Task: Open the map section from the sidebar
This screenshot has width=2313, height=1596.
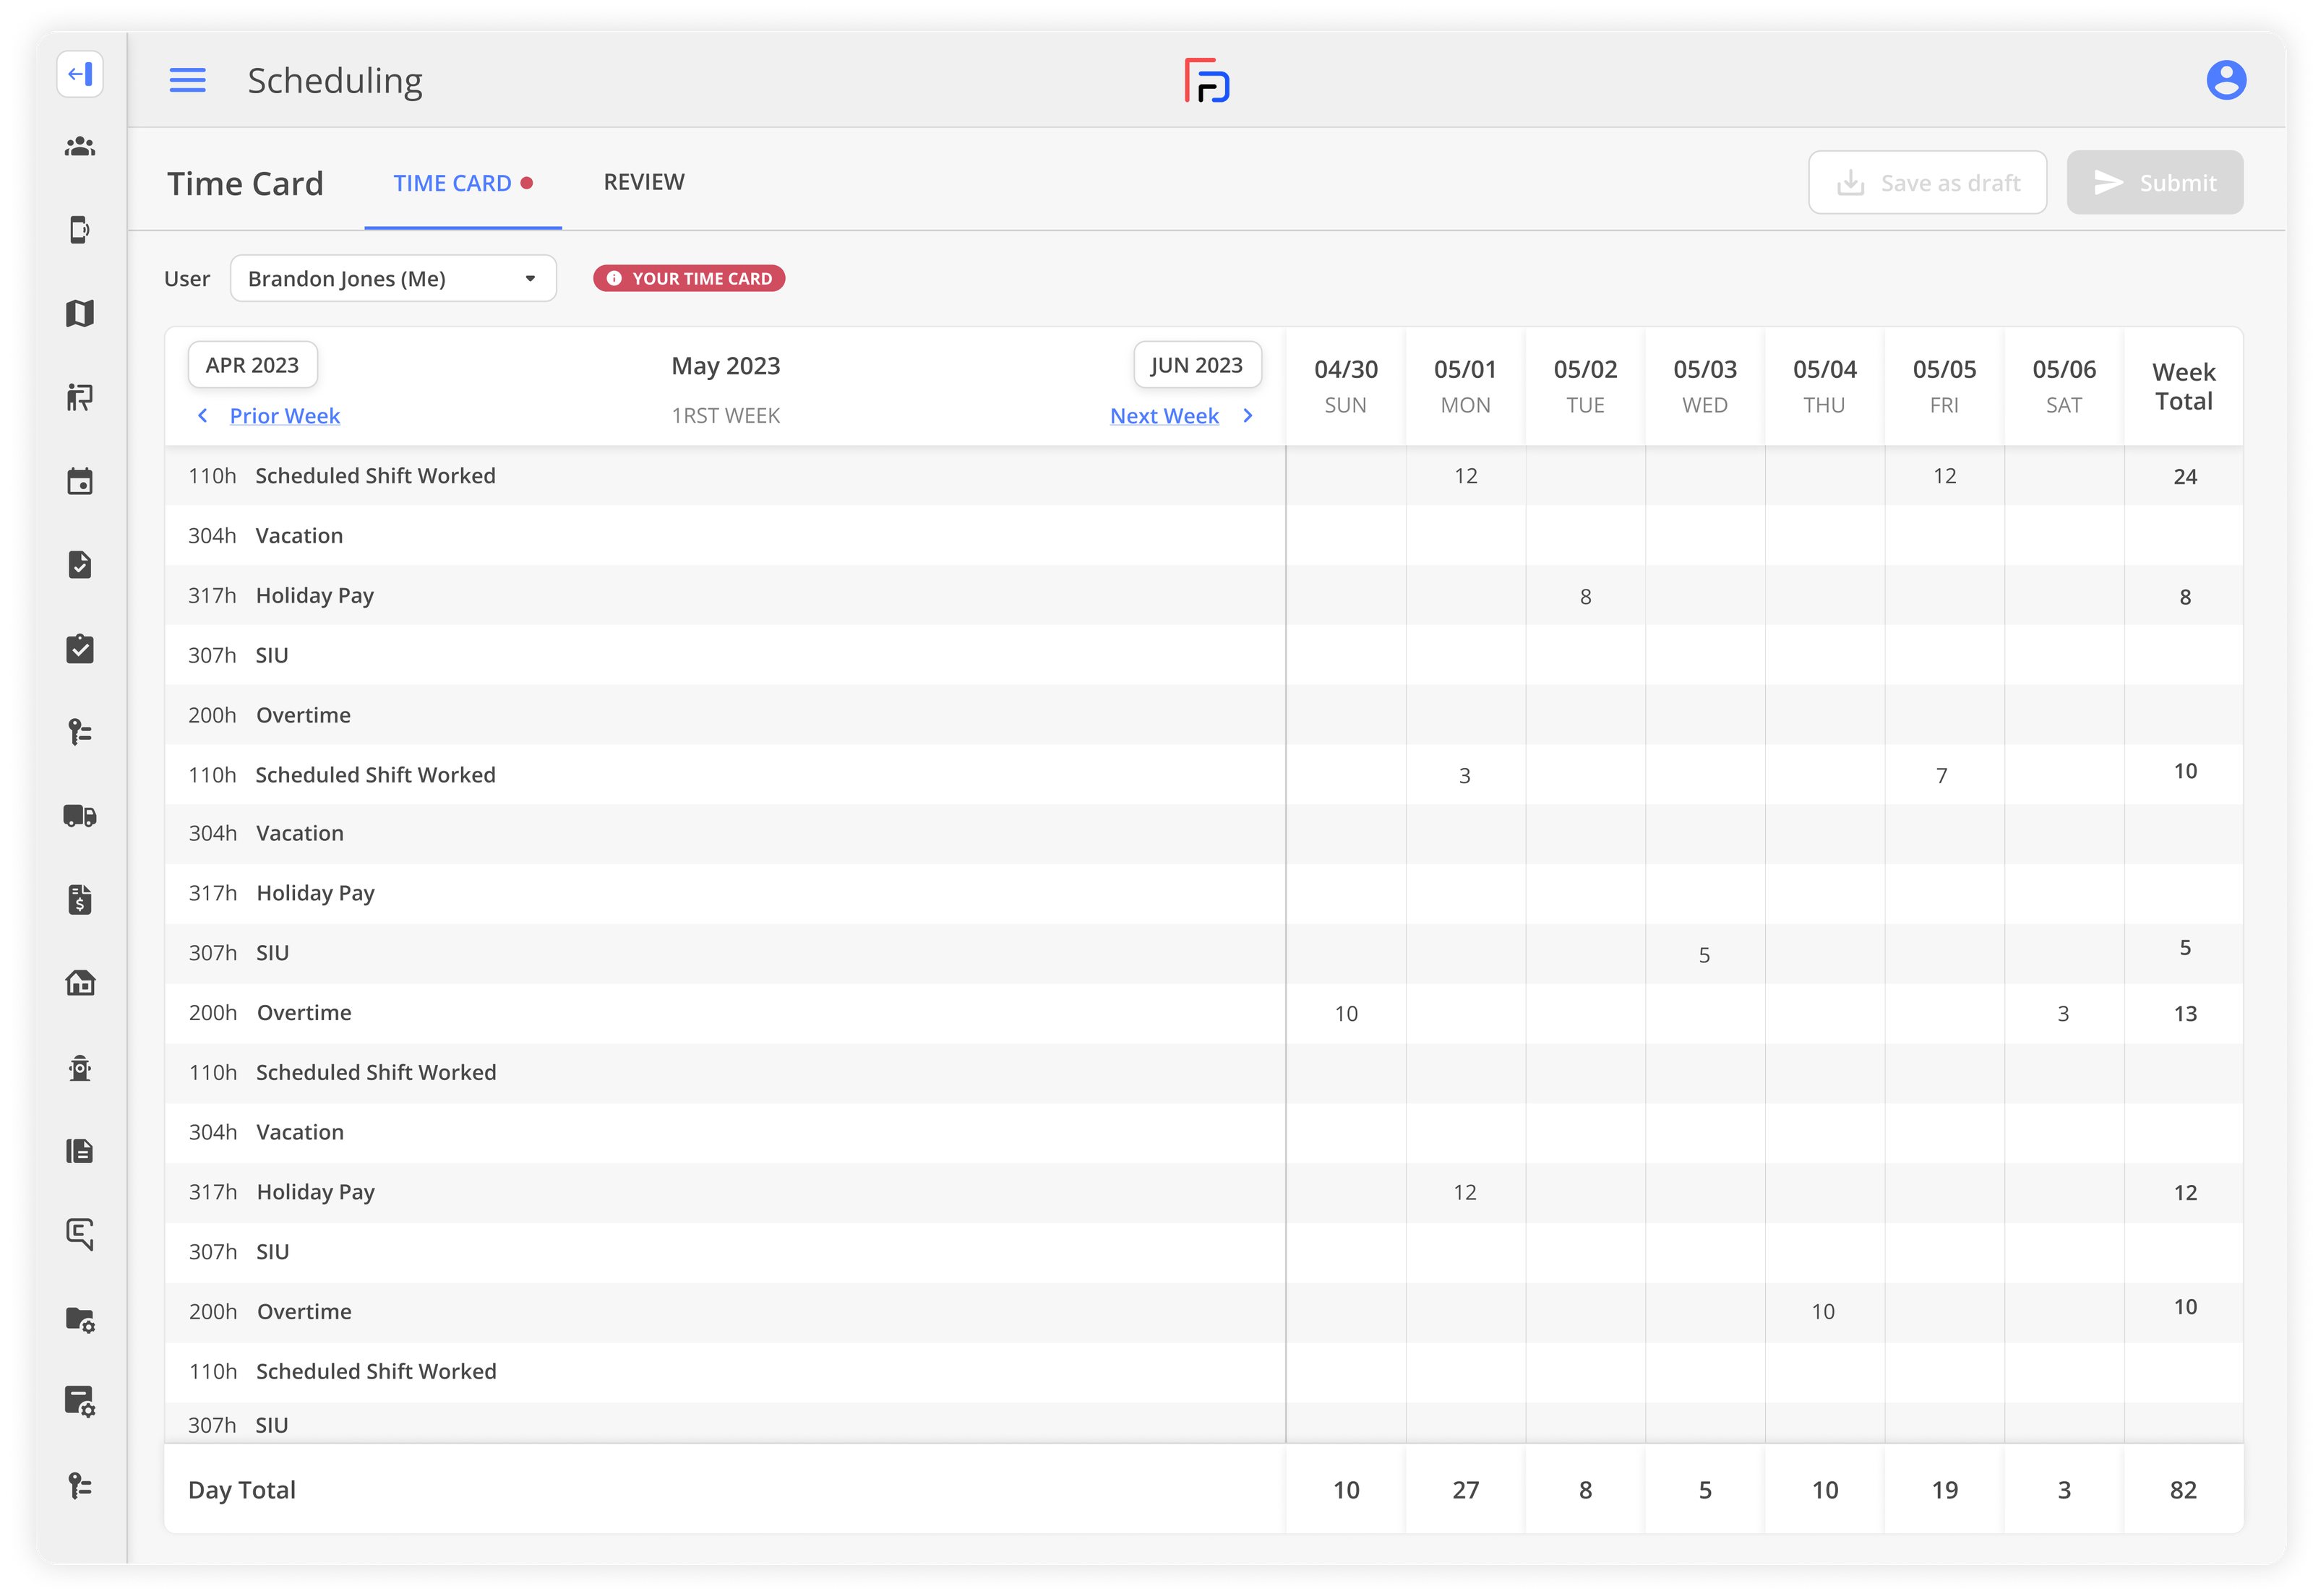Action: [x=80, y=313]
